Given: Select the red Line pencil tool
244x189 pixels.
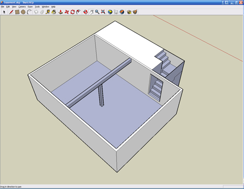Looking at the screenshot, I should point(11,12).
